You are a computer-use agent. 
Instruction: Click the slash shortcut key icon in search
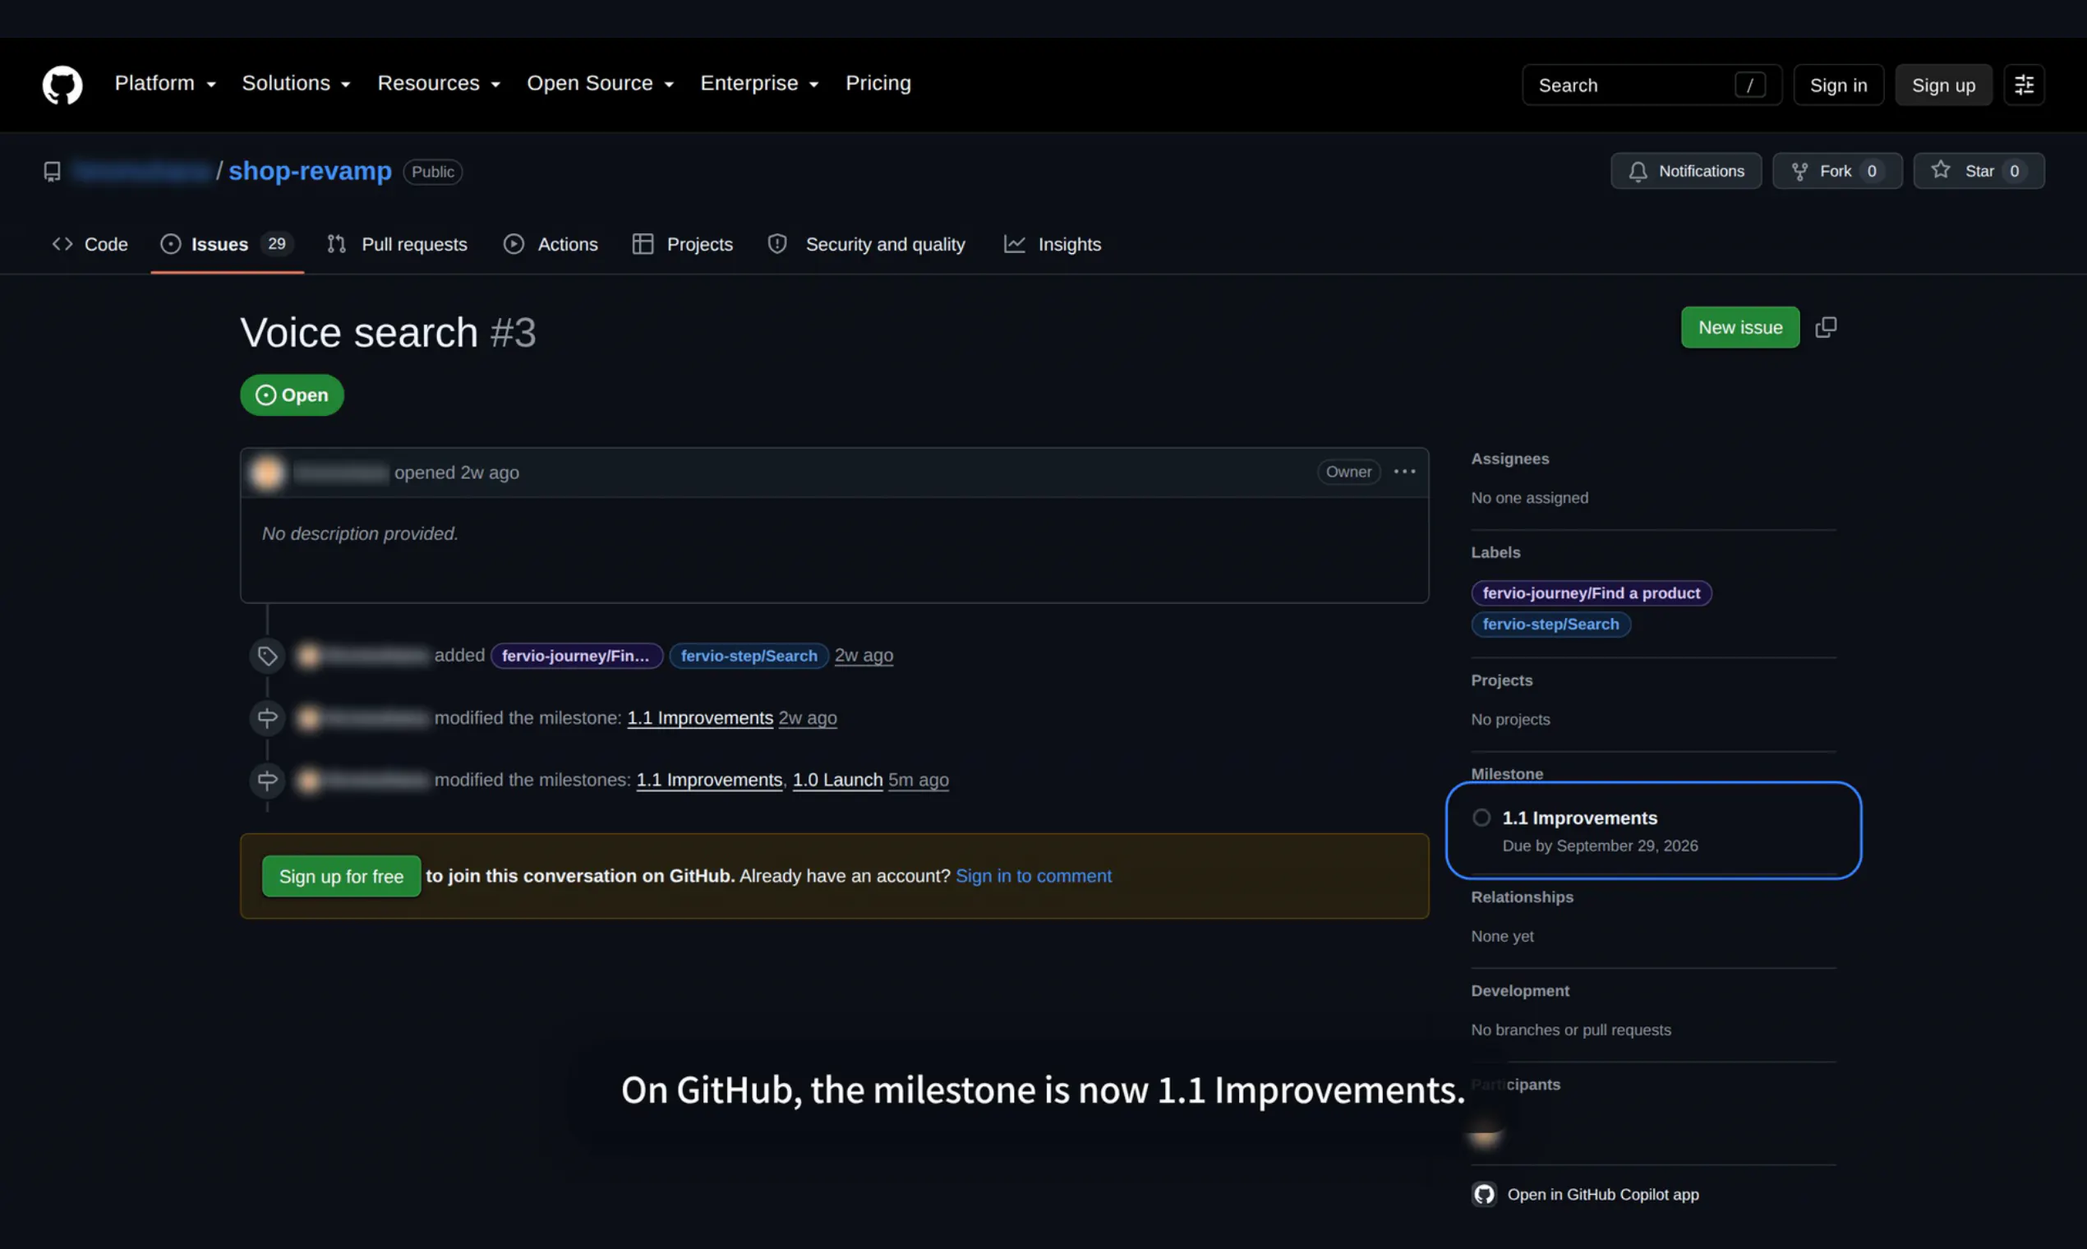tap(1749, 85)
